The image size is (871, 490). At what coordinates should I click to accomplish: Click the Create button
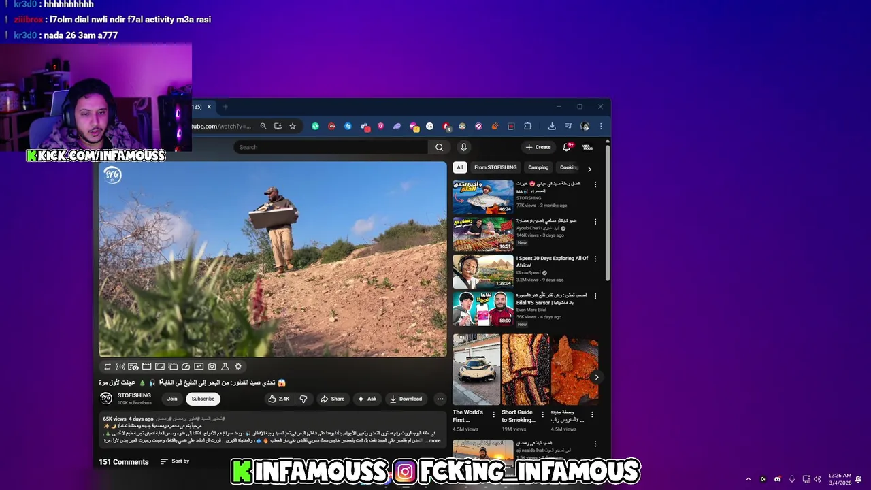(x=538, y=147)
